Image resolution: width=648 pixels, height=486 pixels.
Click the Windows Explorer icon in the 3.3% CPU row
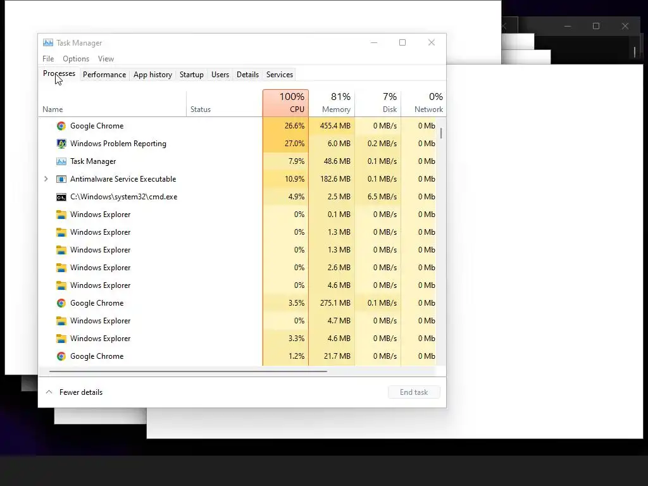point(61,339)
